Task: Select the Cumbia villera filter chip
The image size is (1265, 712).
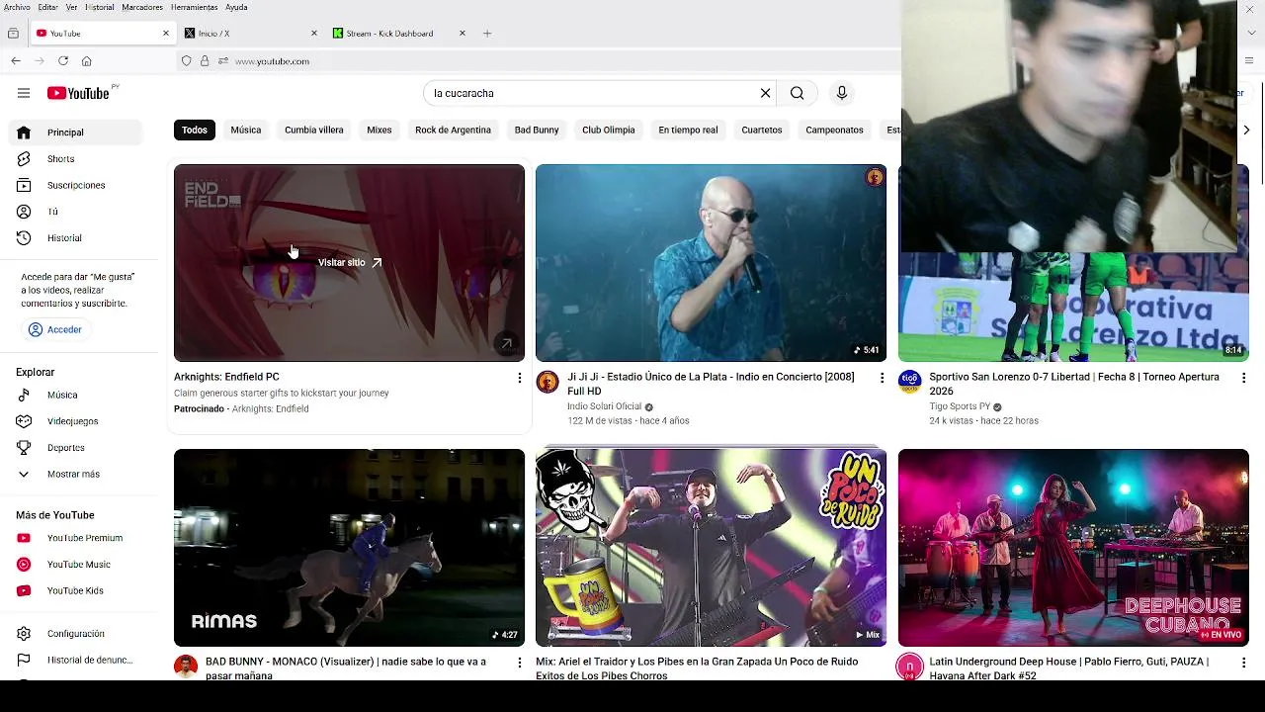Action: [x=314, y=131]
